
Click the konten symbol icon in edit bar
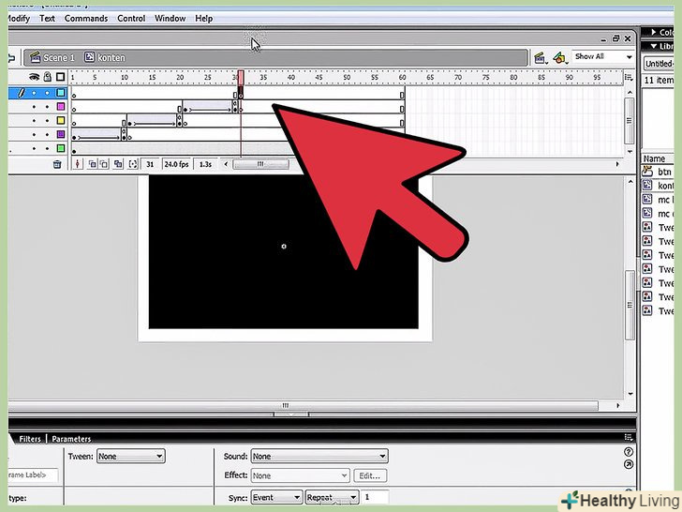89,57
